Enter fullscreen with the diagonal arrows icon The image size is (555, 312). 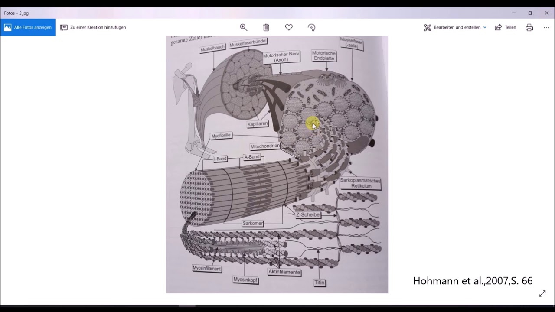[x=542, y=293]
